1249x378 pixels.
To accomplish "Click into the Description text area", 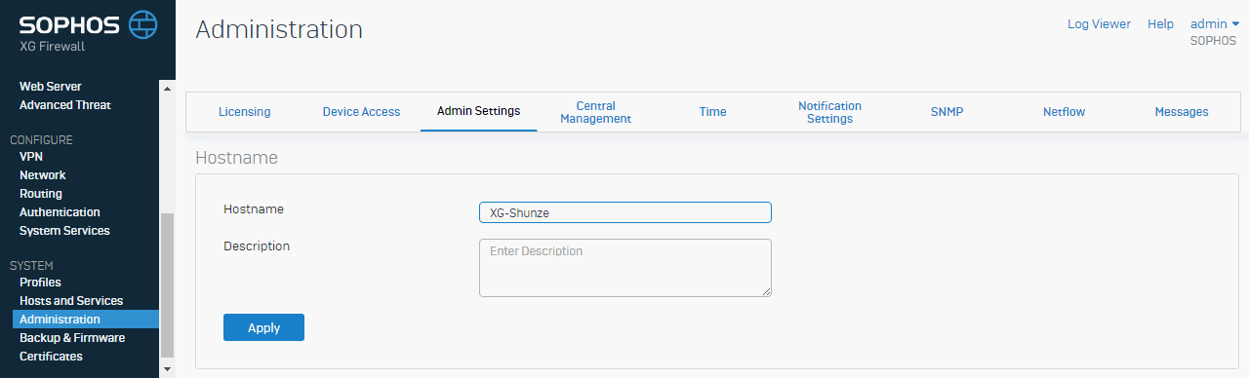I will [625, 268].
